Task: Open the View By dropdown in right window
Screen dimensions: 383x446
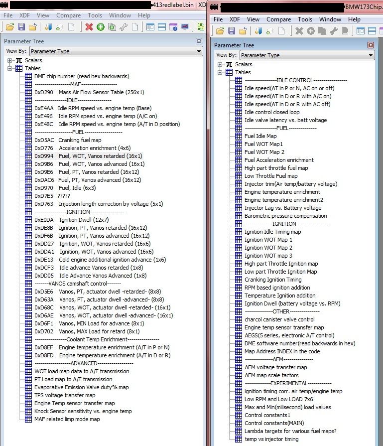Action: coord(306,55)
